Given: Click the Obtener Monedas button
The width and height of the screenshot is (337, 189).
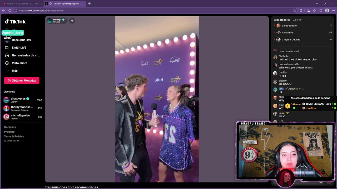Looking at the screenshot, I should [x=22, y=81].
